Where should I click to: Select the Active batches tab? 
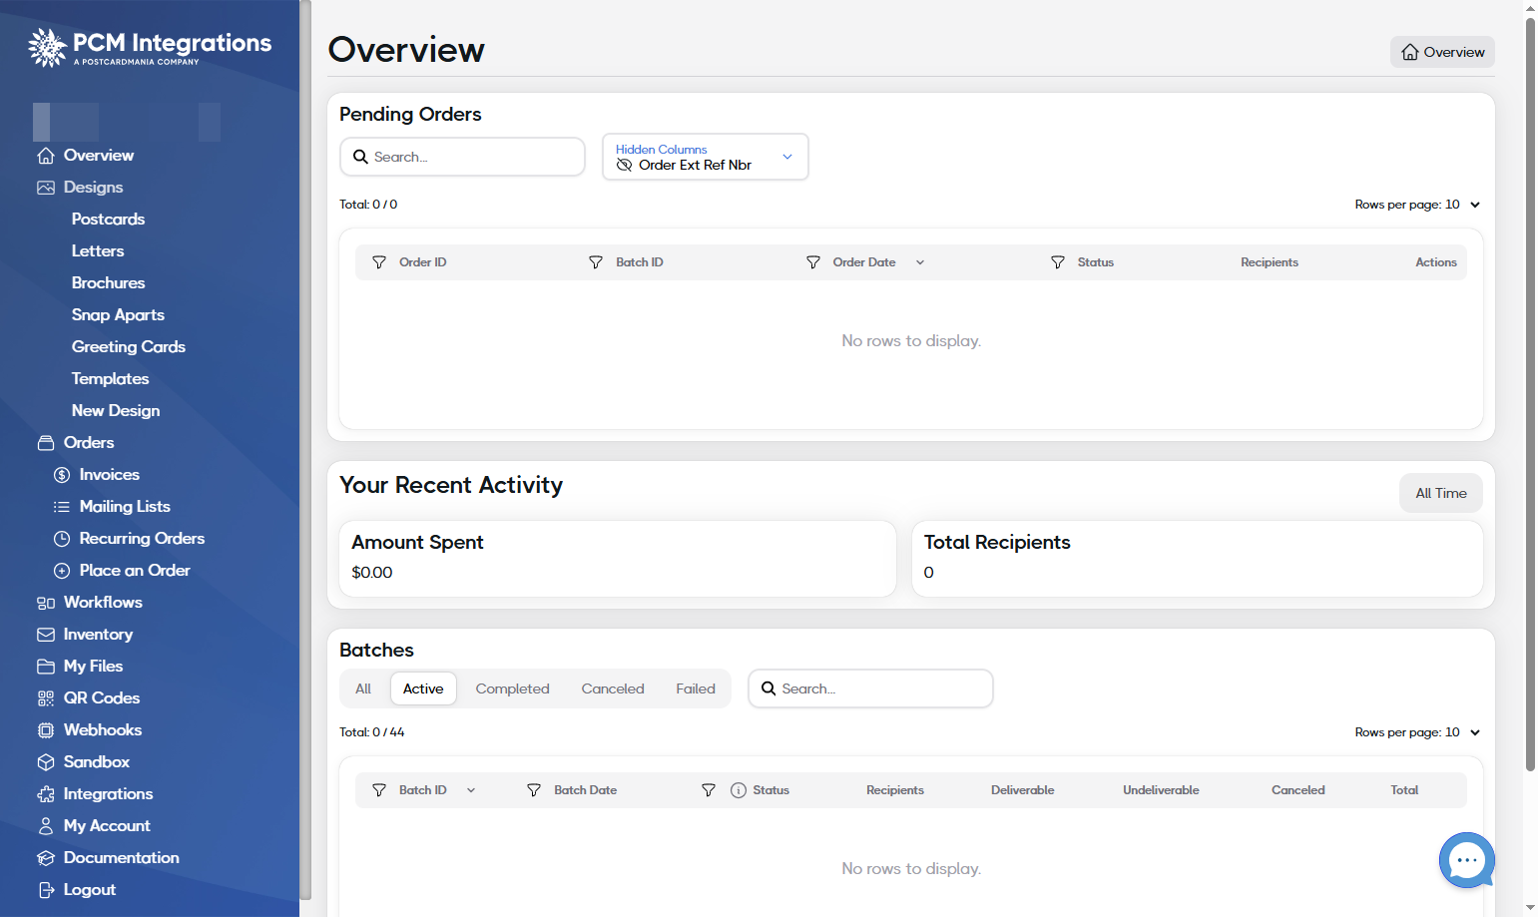click(423, 688)
